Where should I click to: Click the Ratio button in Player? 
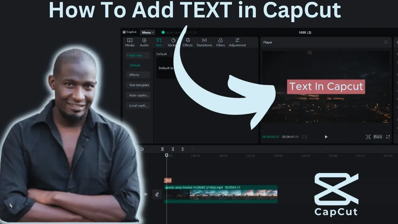pyautogui.click(x=378, y=137)
